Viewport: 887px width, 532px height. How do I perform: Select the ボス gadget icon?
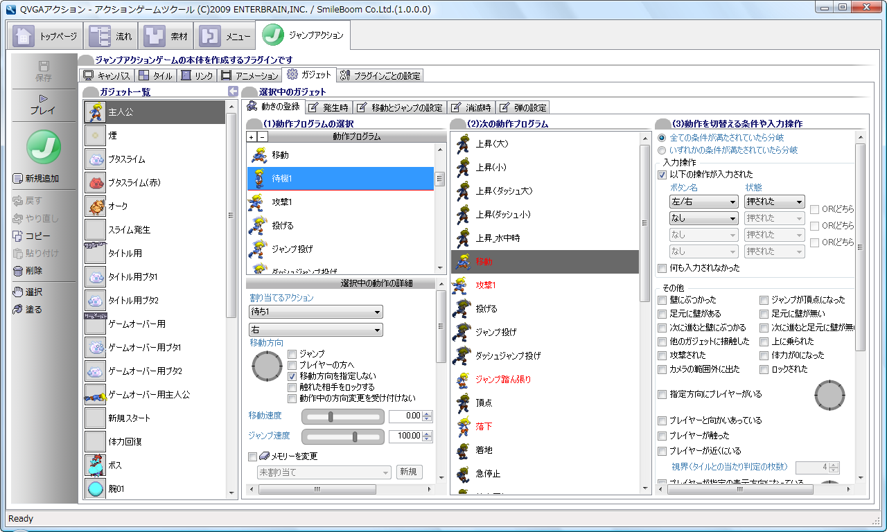pos(95,465)
